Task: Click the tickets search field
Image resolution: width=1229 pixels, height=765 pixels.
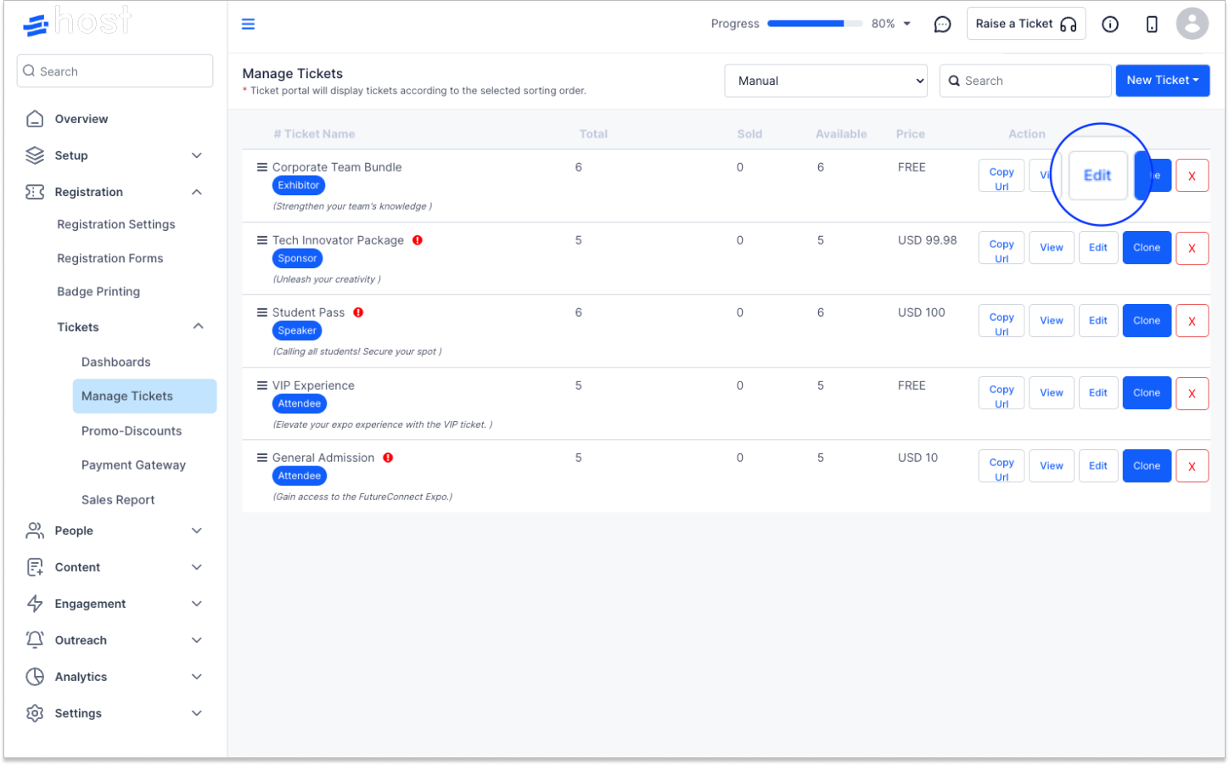Action: (x=1025, y=81)
